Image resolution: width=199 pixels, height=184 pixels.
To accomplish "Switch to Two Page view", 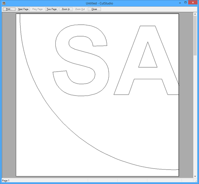I will 52,9.
